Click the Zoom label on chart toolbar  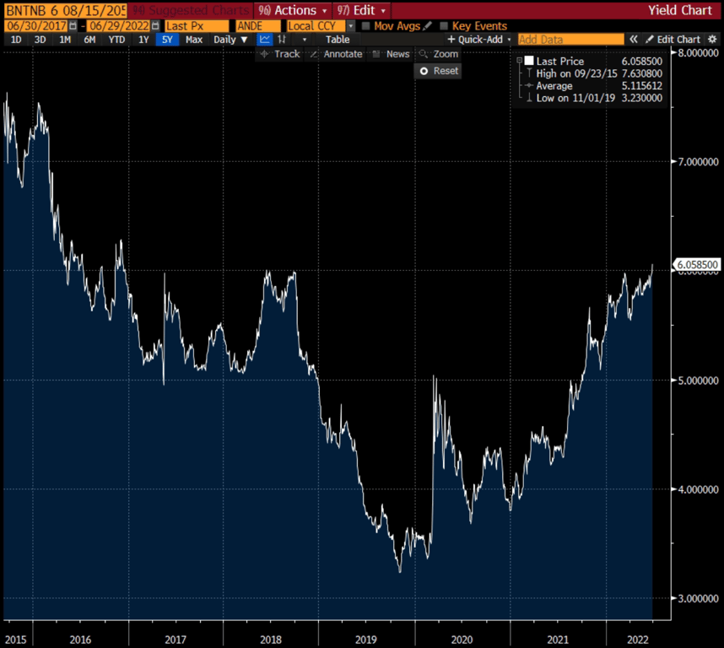coord(446,54)
